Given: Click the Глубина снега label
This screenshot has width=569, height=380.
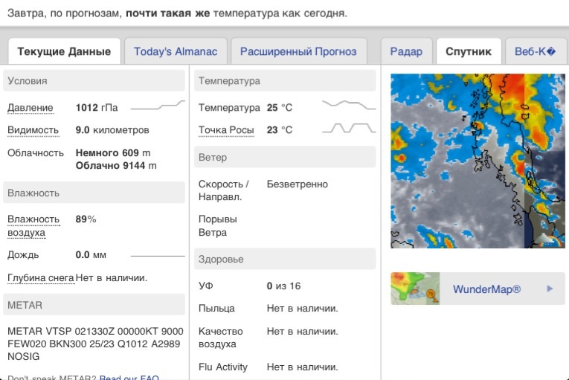Looking at the screenshot, I should pos(40,278).
